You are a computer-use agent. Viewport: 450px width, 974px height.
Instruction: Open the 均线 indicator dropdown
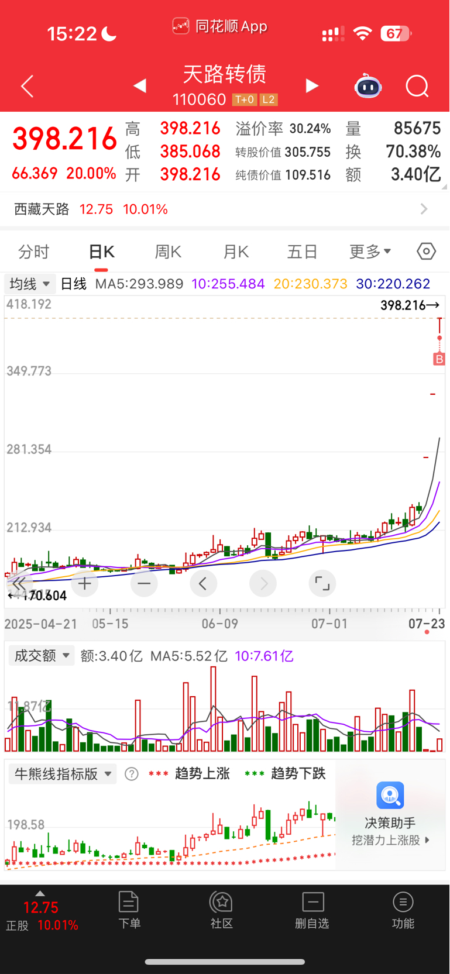tap(30, 284)
